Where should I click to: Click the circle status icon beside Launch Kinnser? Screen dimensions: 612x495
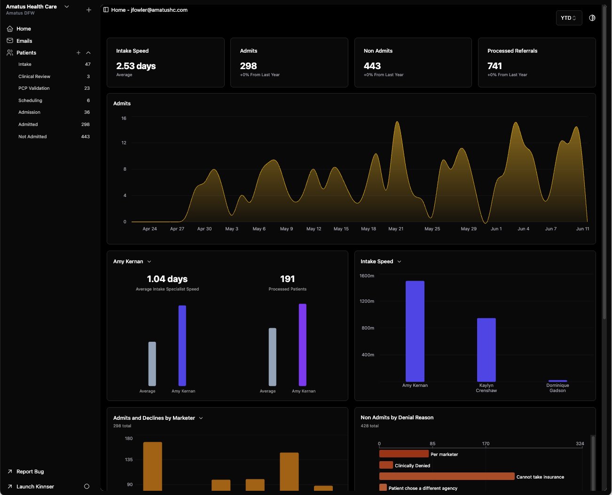pos(86,487)
